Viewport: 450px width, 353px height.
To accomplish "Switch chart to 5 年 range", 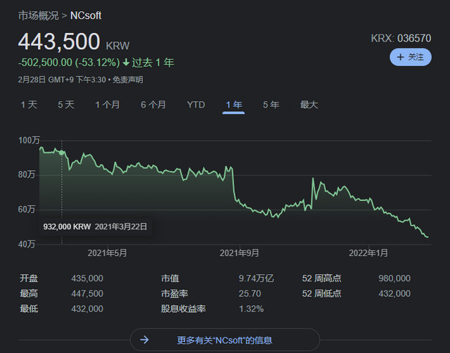I will [271, 105].
